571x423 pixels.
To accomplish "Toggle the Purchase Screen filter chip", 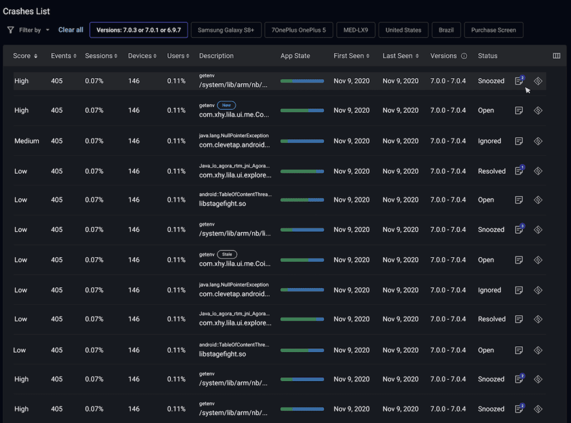I will [493, 30].
